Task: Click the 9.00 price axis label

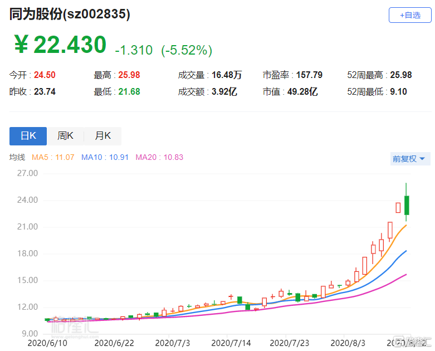Action: (x=30, y=334)
